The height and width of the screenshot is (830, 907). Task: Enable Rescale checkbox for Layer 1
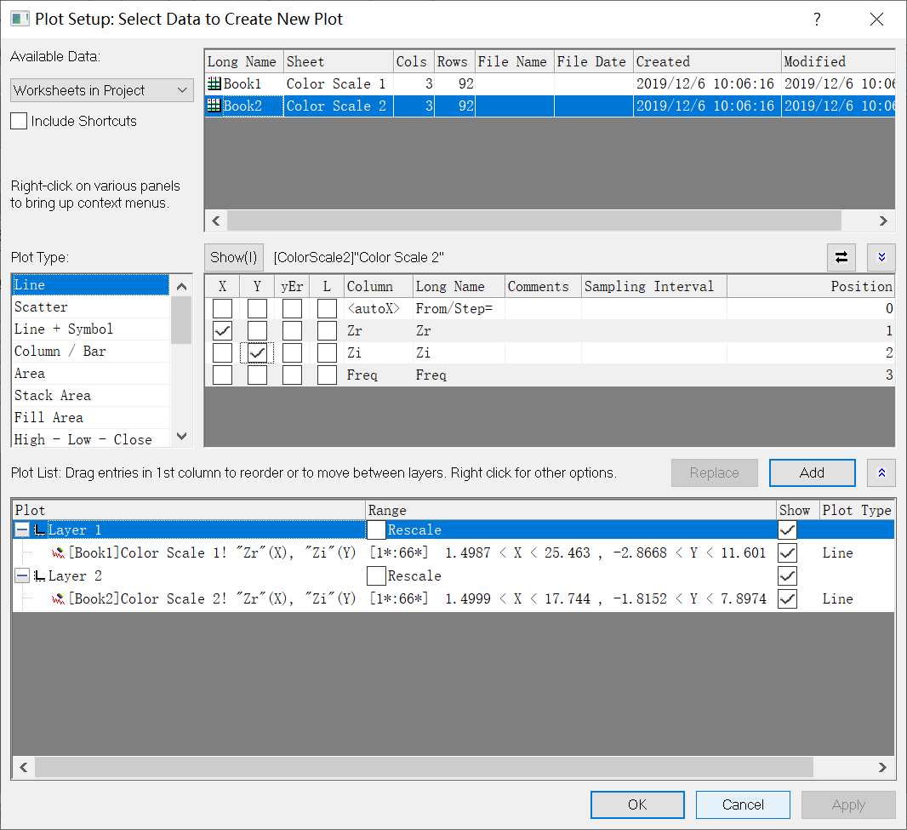[x=377, y=529]
